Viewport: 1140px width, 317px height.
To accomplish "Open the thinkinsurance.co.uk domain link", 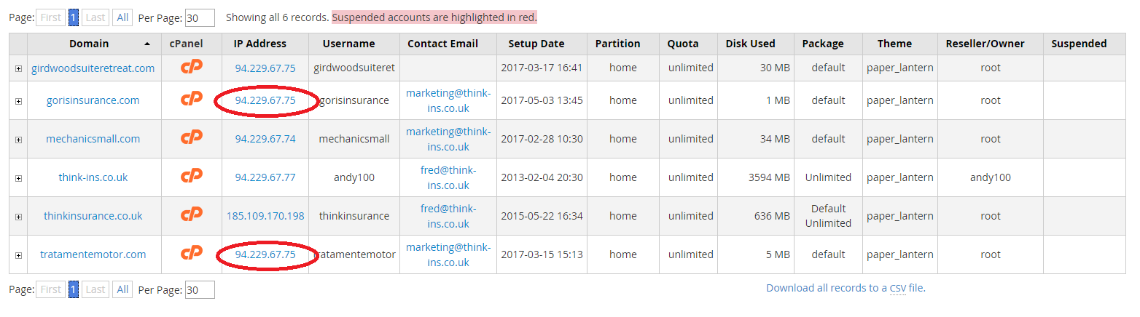I will click(x=93, y=215).
